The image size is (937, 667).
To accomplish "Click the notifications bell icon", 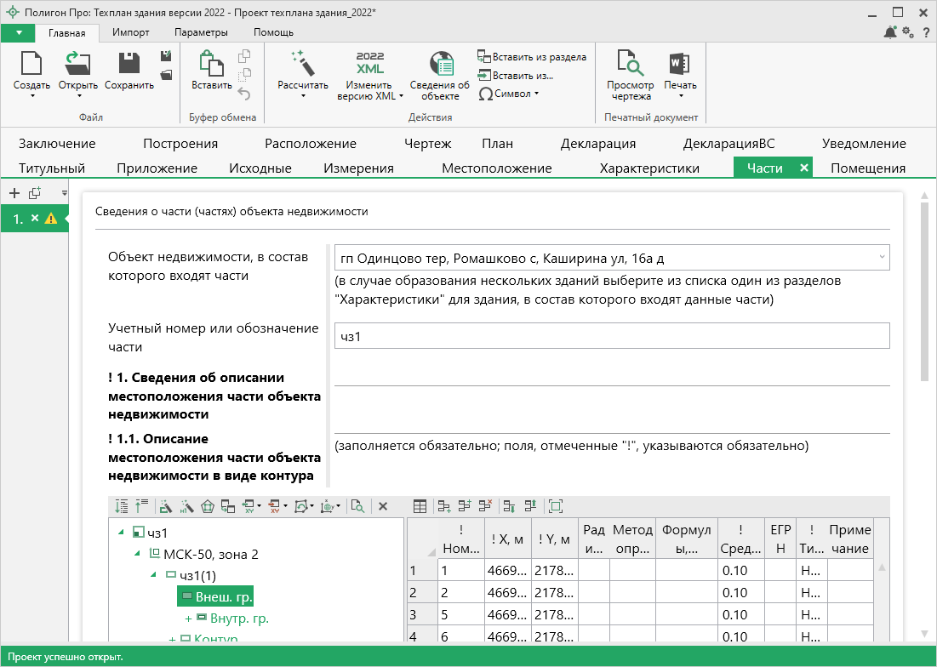I will click(890, 32).
